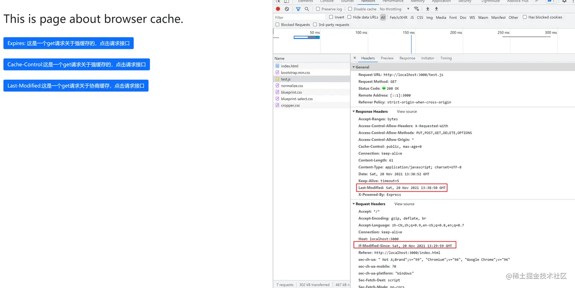Enable Disable cache checkbox
This screenshot has width=575, height=288.
350,9
